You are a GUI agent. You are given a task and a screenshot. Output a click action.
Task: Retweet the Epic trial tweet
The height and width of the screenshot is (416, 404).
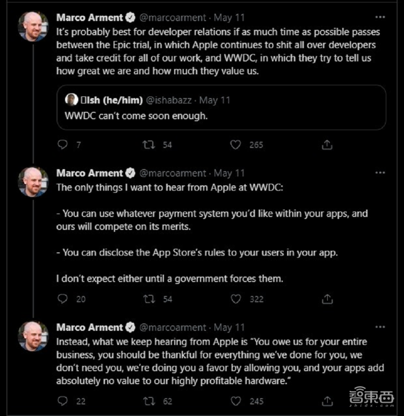pyautogui.click(x=149, y=145)
